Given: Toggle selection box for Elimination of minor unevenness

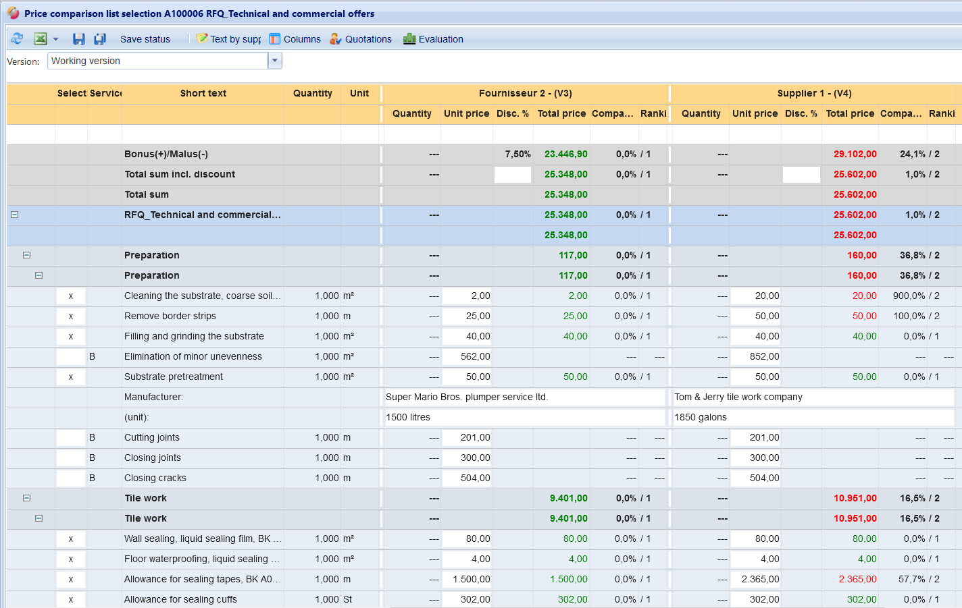Looking at the screenshot, I should point(71,356).
